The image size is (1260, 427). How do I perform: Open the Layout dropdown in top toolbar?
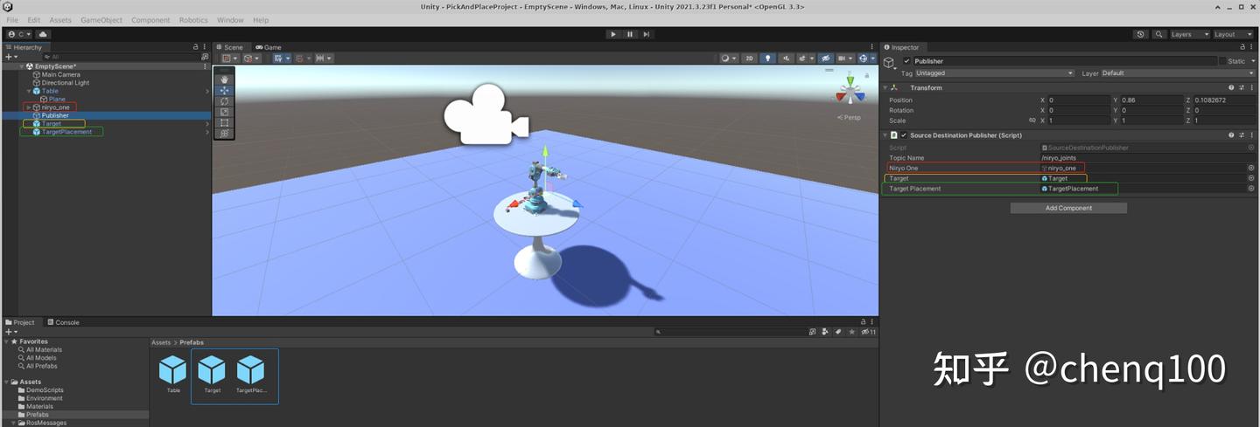1232,34
